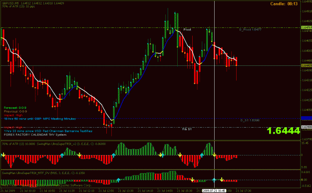Viewport: 312px width, 193px height.
Task: Click the SwingMan UltraSuperTRIX_v2 indicator label
Action: [x=71, y=144]
